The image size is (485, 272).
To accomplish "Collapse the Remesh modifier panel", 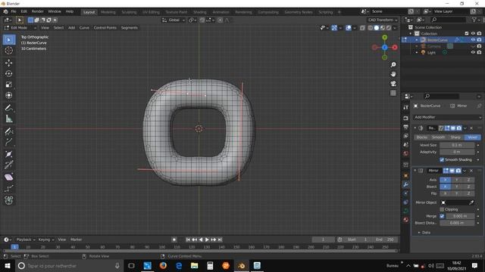I will (x=415, y=128).
